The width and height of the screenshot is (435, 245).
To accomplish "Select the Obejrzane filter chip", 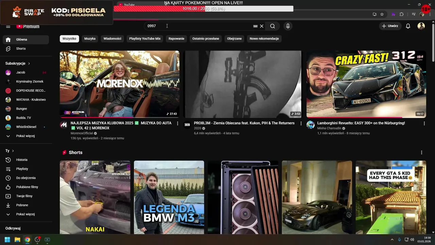I will click(x=234, y=38).
